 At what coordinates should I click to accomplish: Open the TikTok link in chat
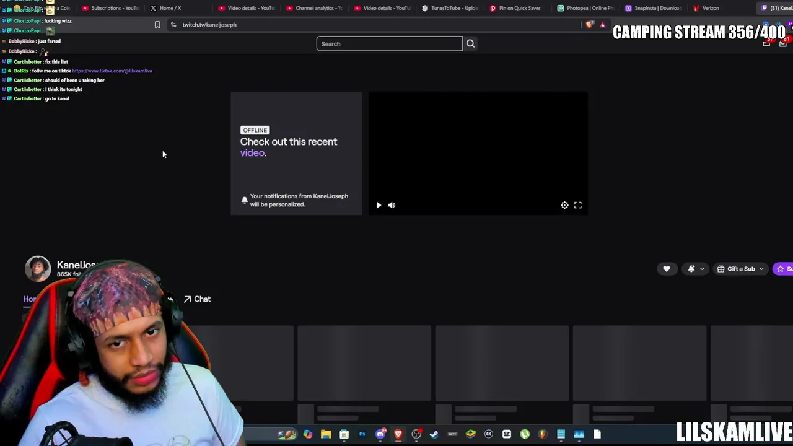112,71
